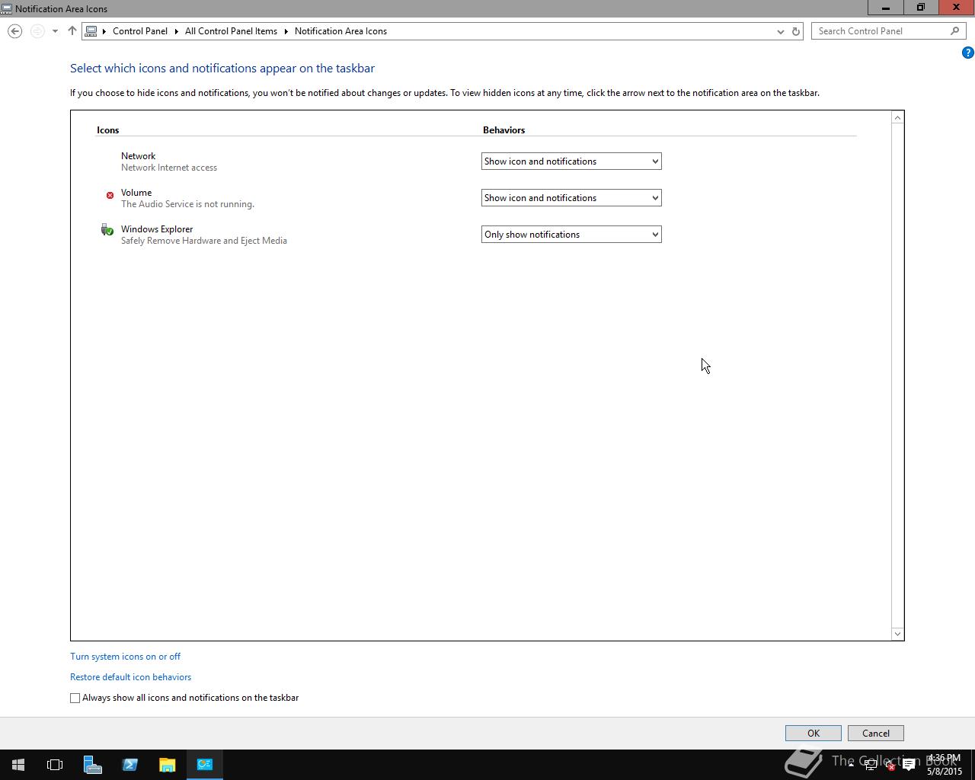Select the Network row label

(138, 156)
